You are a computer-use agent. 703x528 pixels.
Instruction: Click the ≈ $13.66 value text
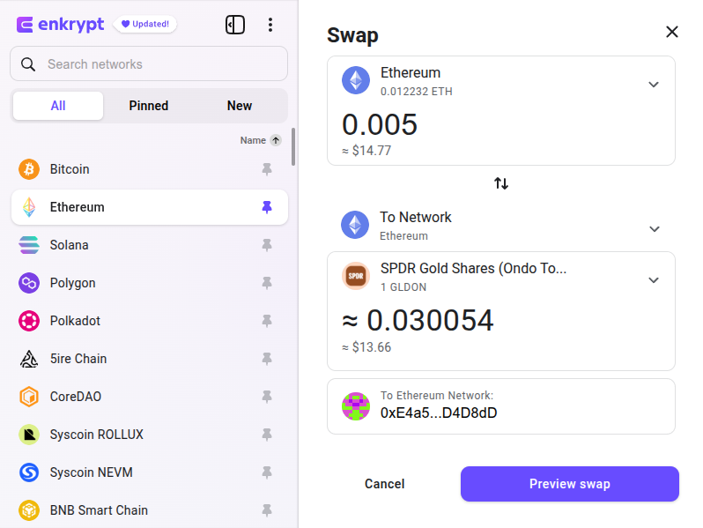[x=366, y=347]
